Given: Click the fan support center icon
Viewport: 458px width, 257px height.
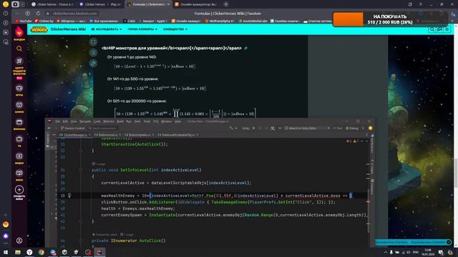Looking at the screenshot, I should tap(19, 61).
